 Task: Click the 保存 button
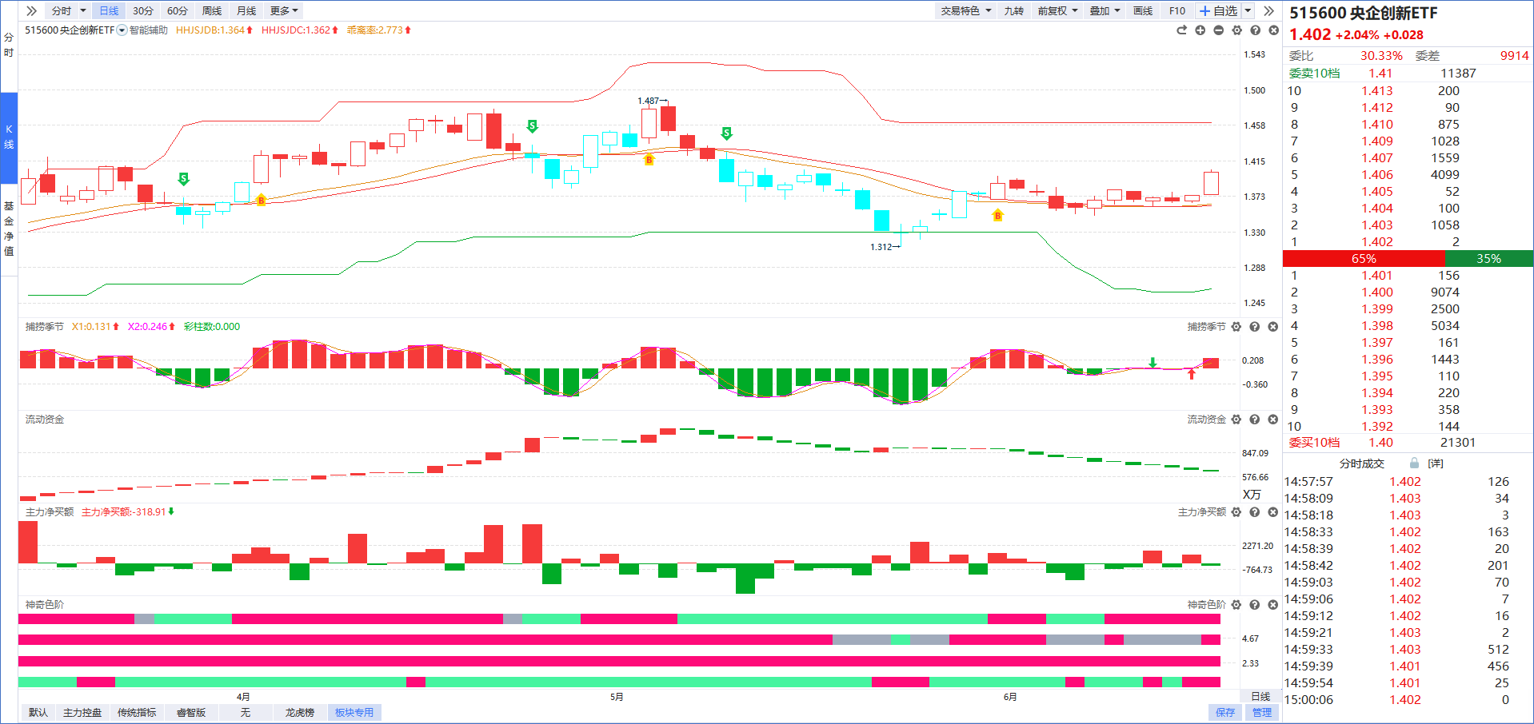pos(1225,712)
